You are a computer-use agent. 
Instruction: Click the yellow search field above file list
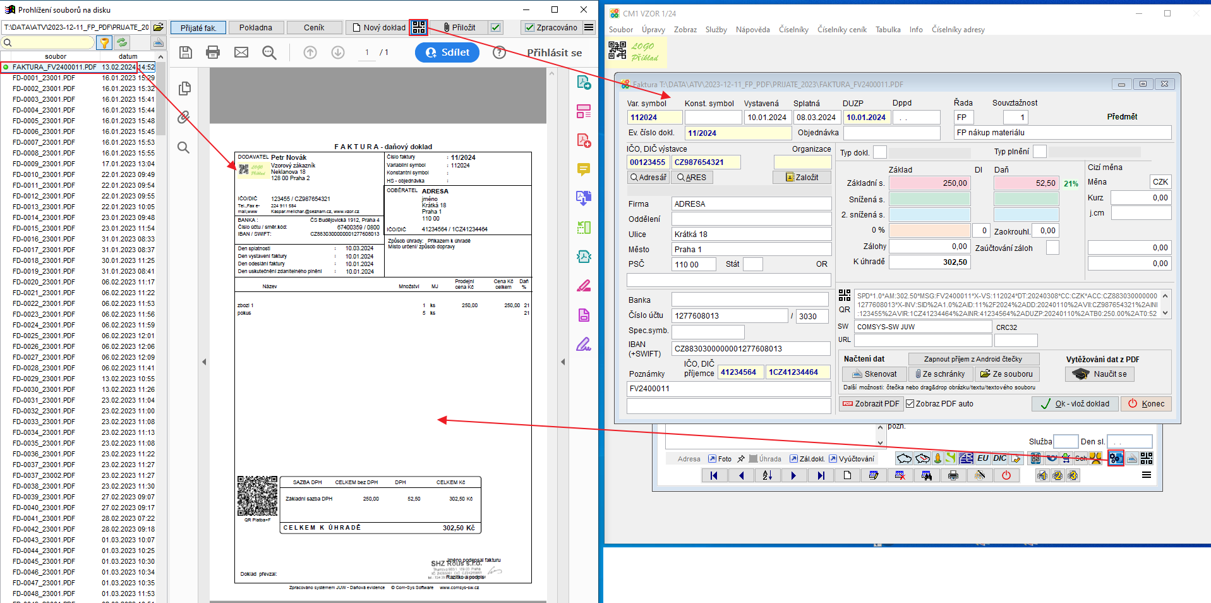coord(47,42)
